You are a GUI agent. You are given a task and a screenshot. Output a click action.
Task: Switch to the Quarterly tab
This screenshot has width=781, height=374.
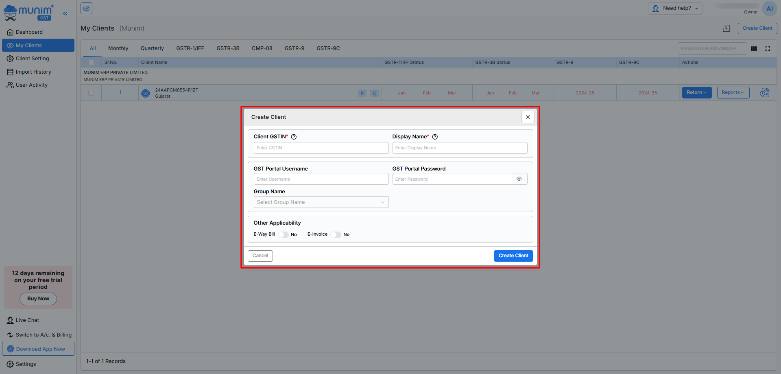click(152, 48)
